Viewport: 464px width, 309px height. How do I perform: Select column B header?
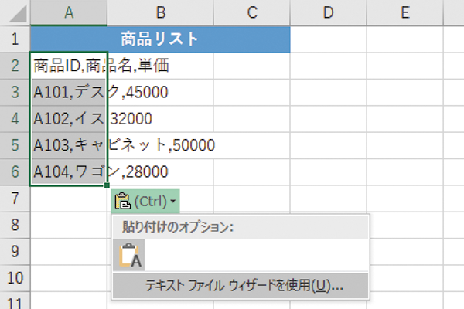(x=160, y=12)
